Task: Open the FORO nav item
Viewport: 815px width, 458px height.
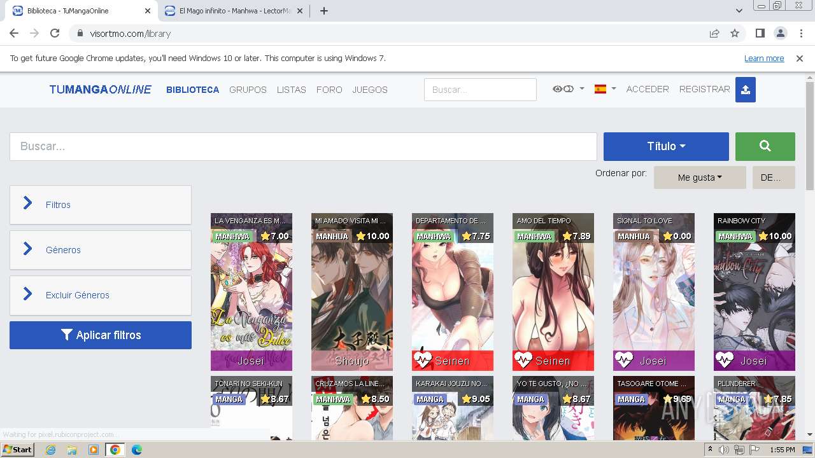Action: (329, 90)
